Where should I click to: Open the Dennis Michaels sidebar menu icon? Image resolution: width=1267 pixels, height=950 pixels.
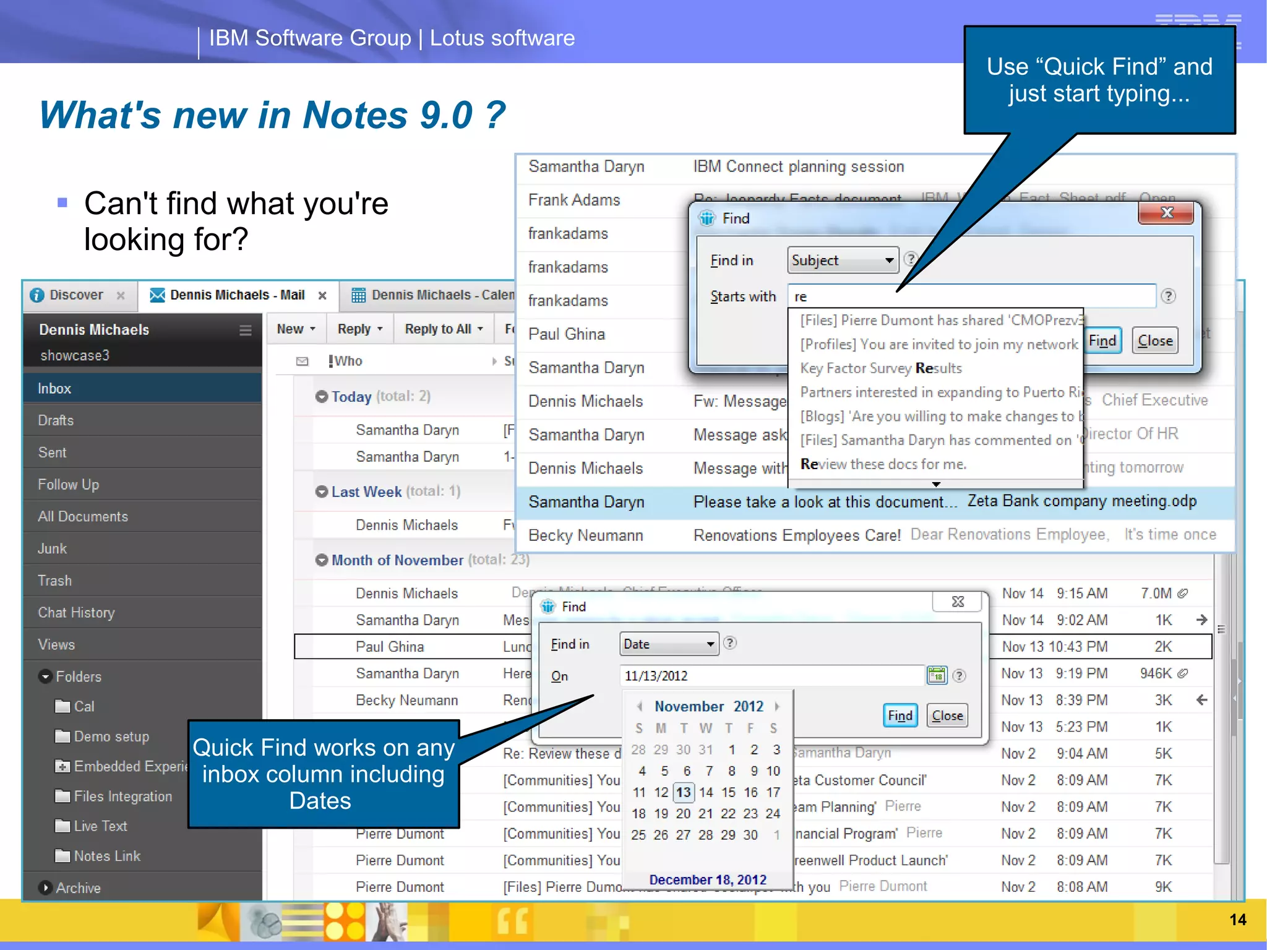pyautogui.click(x=246, y=330)
